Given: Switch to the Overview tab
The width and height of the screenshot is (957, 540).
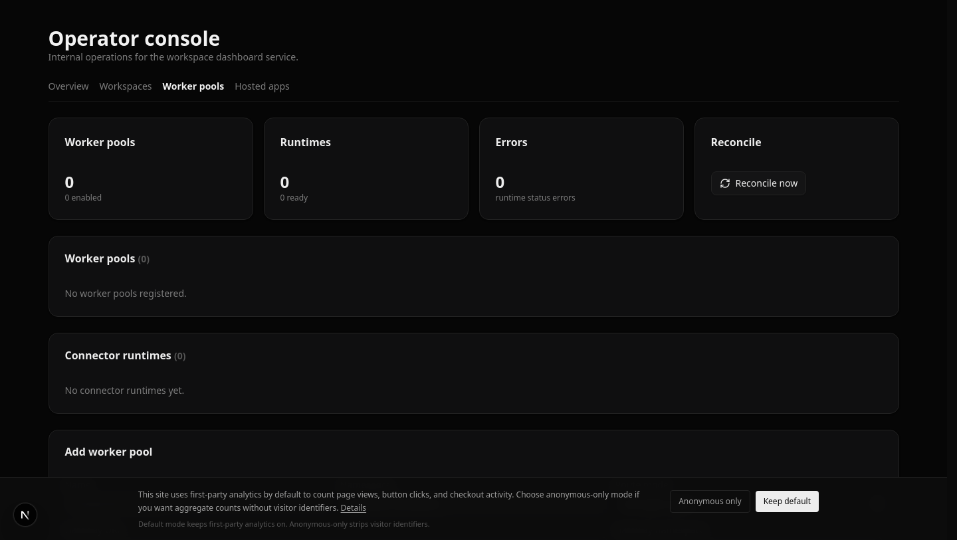Looking at the screenshot, I should click(68, 86).
